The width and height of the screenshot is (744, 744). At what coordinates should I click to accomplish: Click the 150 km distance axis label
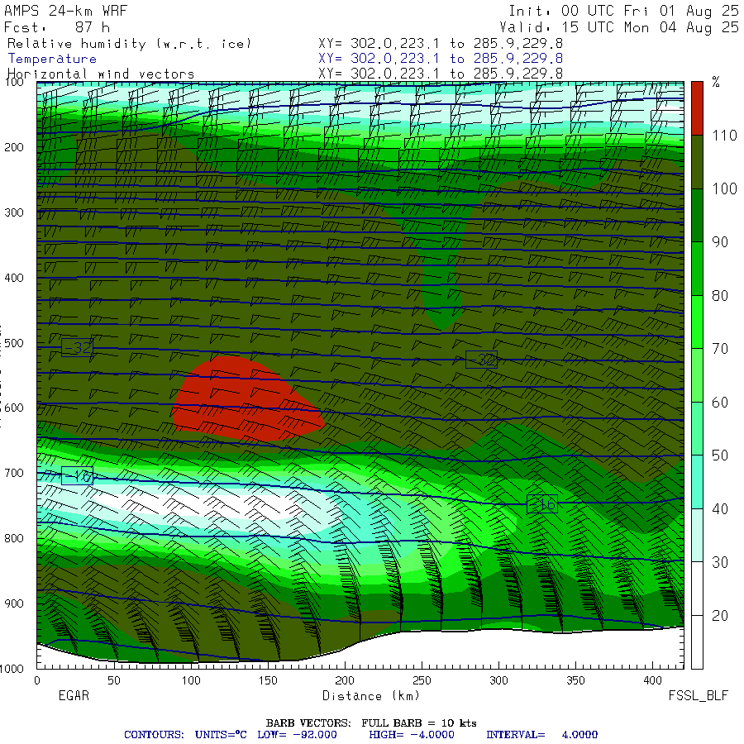pos(268,680)
